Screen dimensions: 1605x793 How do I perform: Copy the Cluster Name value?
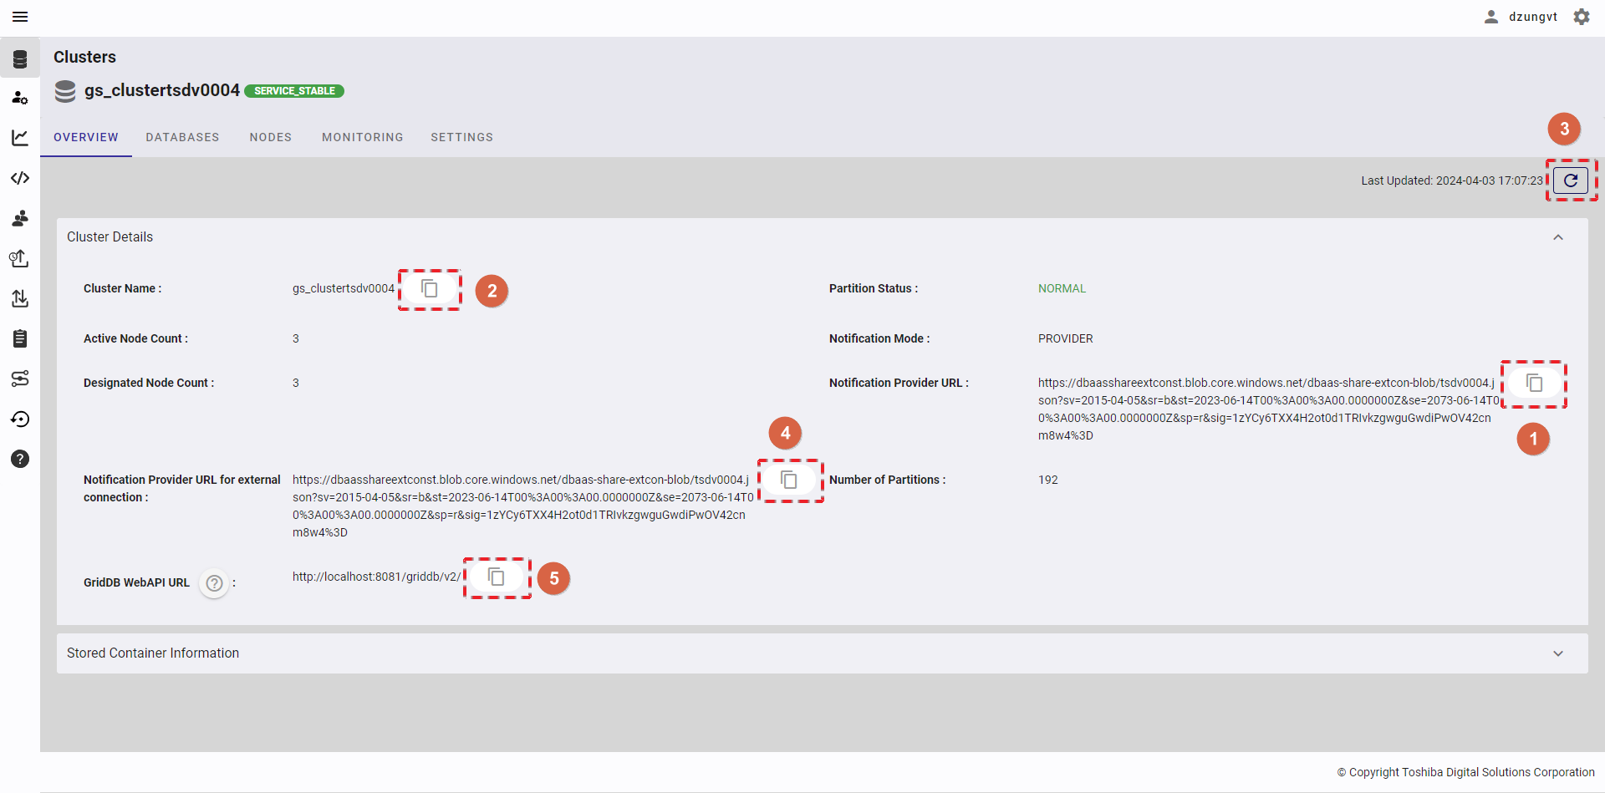click(x=430, y=289)
